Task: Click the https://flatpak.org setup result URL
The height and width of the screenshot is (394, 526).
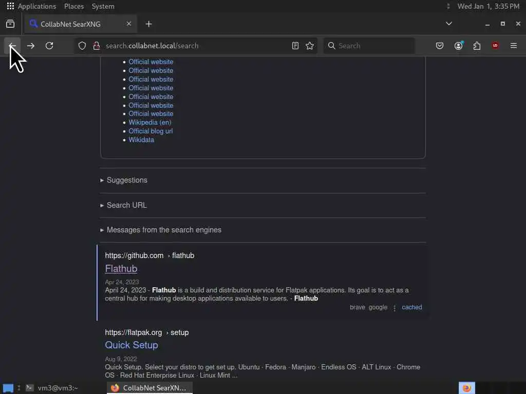Action: point(146,332)
